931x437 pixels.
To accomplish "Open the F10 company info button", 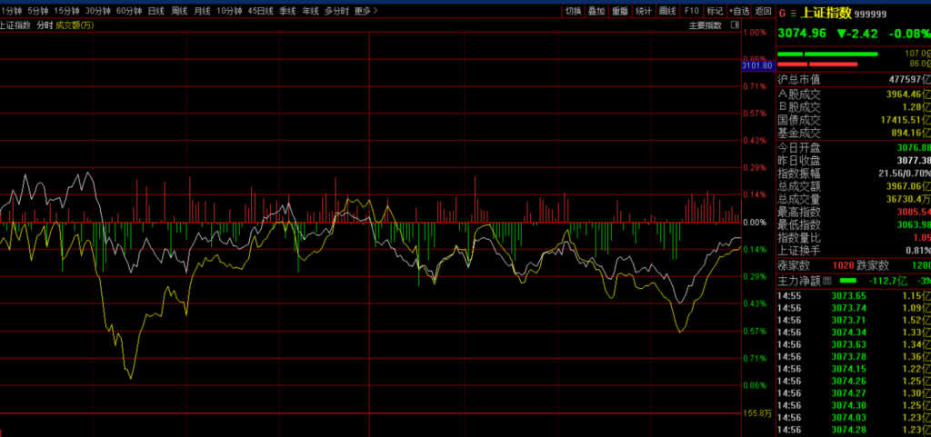I will click(691, 11).
